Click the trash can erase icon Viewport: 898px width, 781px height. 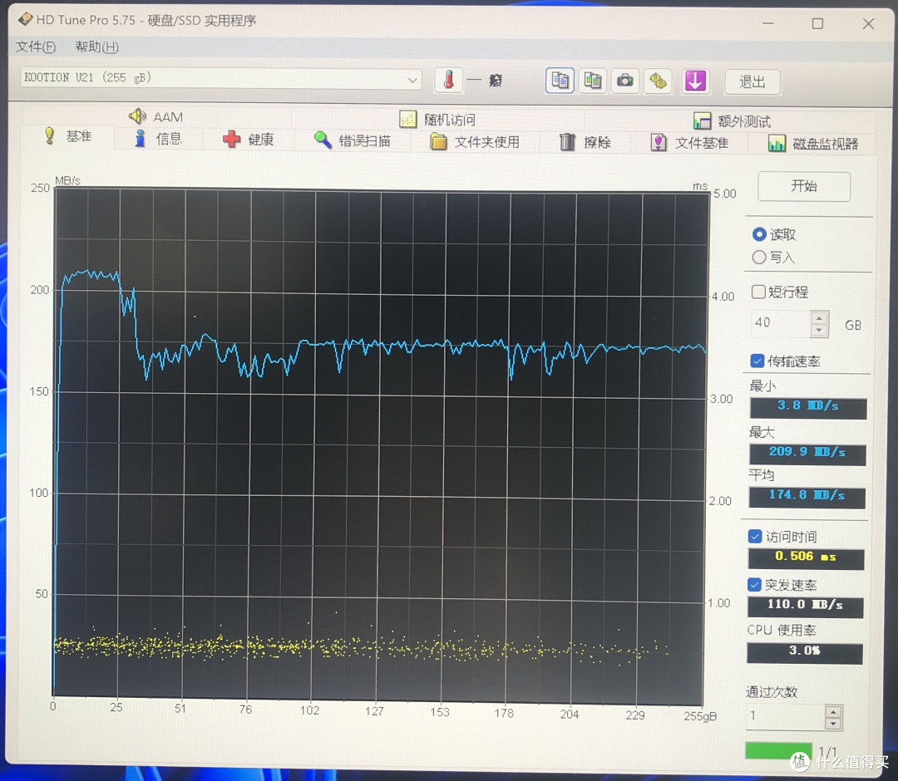(567, 142)
